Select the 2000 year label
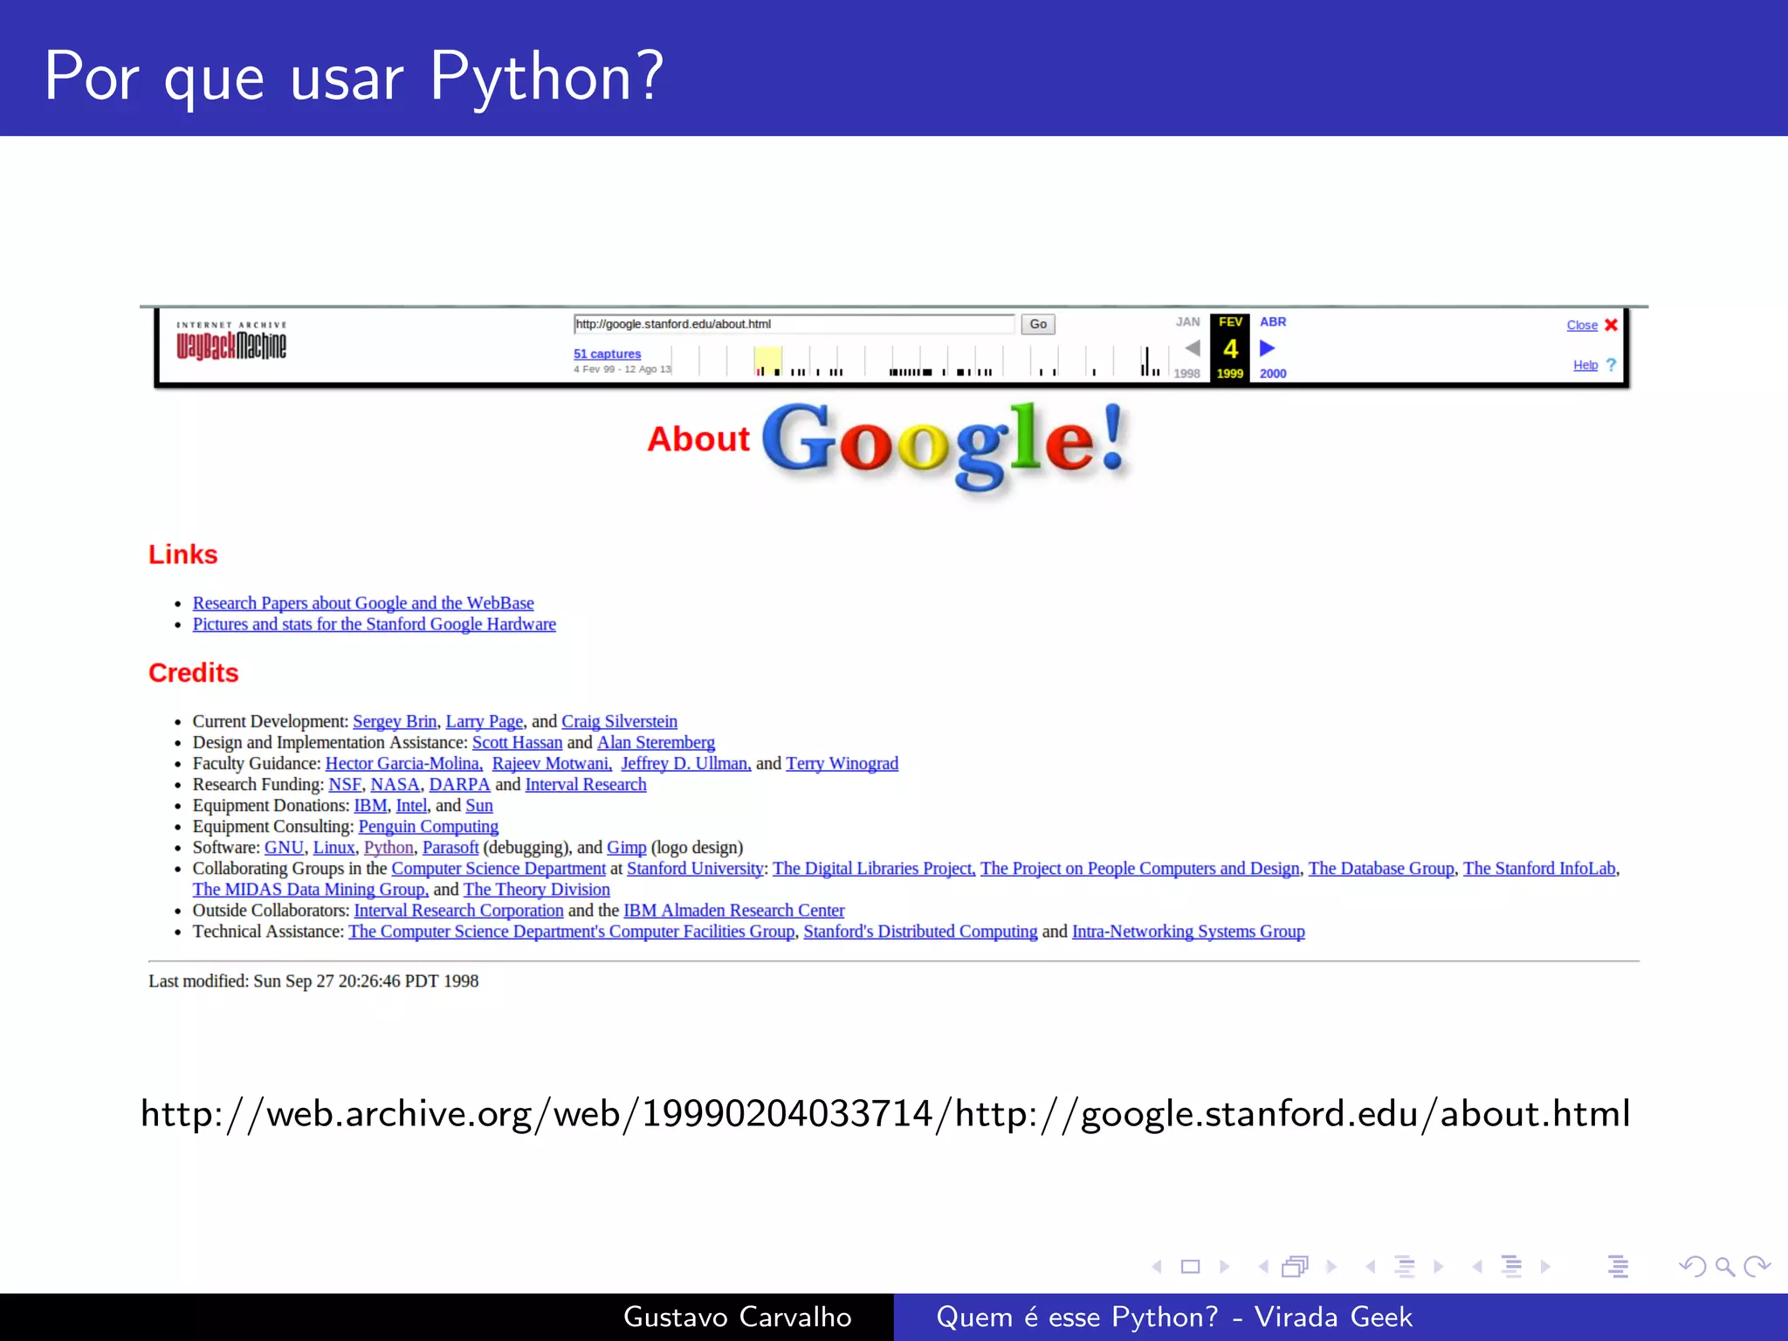 pos(1273,373)
